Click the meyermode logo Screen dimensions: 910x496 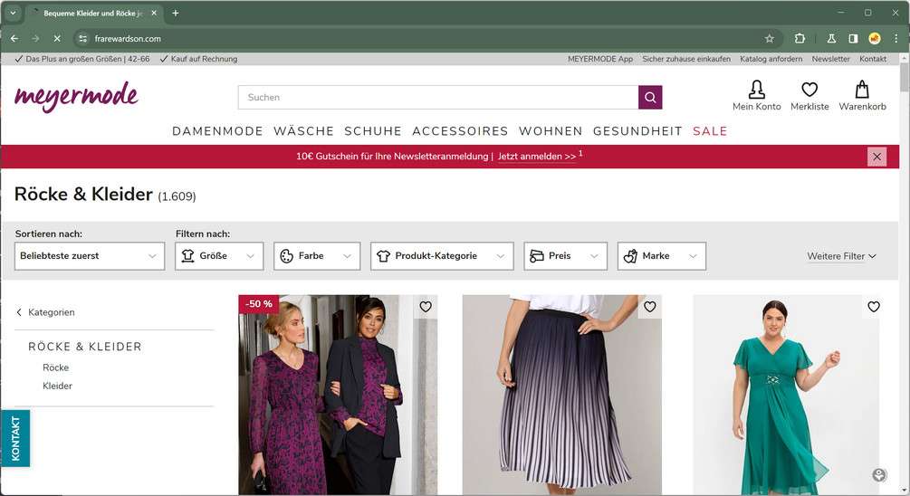click(x=77, y=96)
